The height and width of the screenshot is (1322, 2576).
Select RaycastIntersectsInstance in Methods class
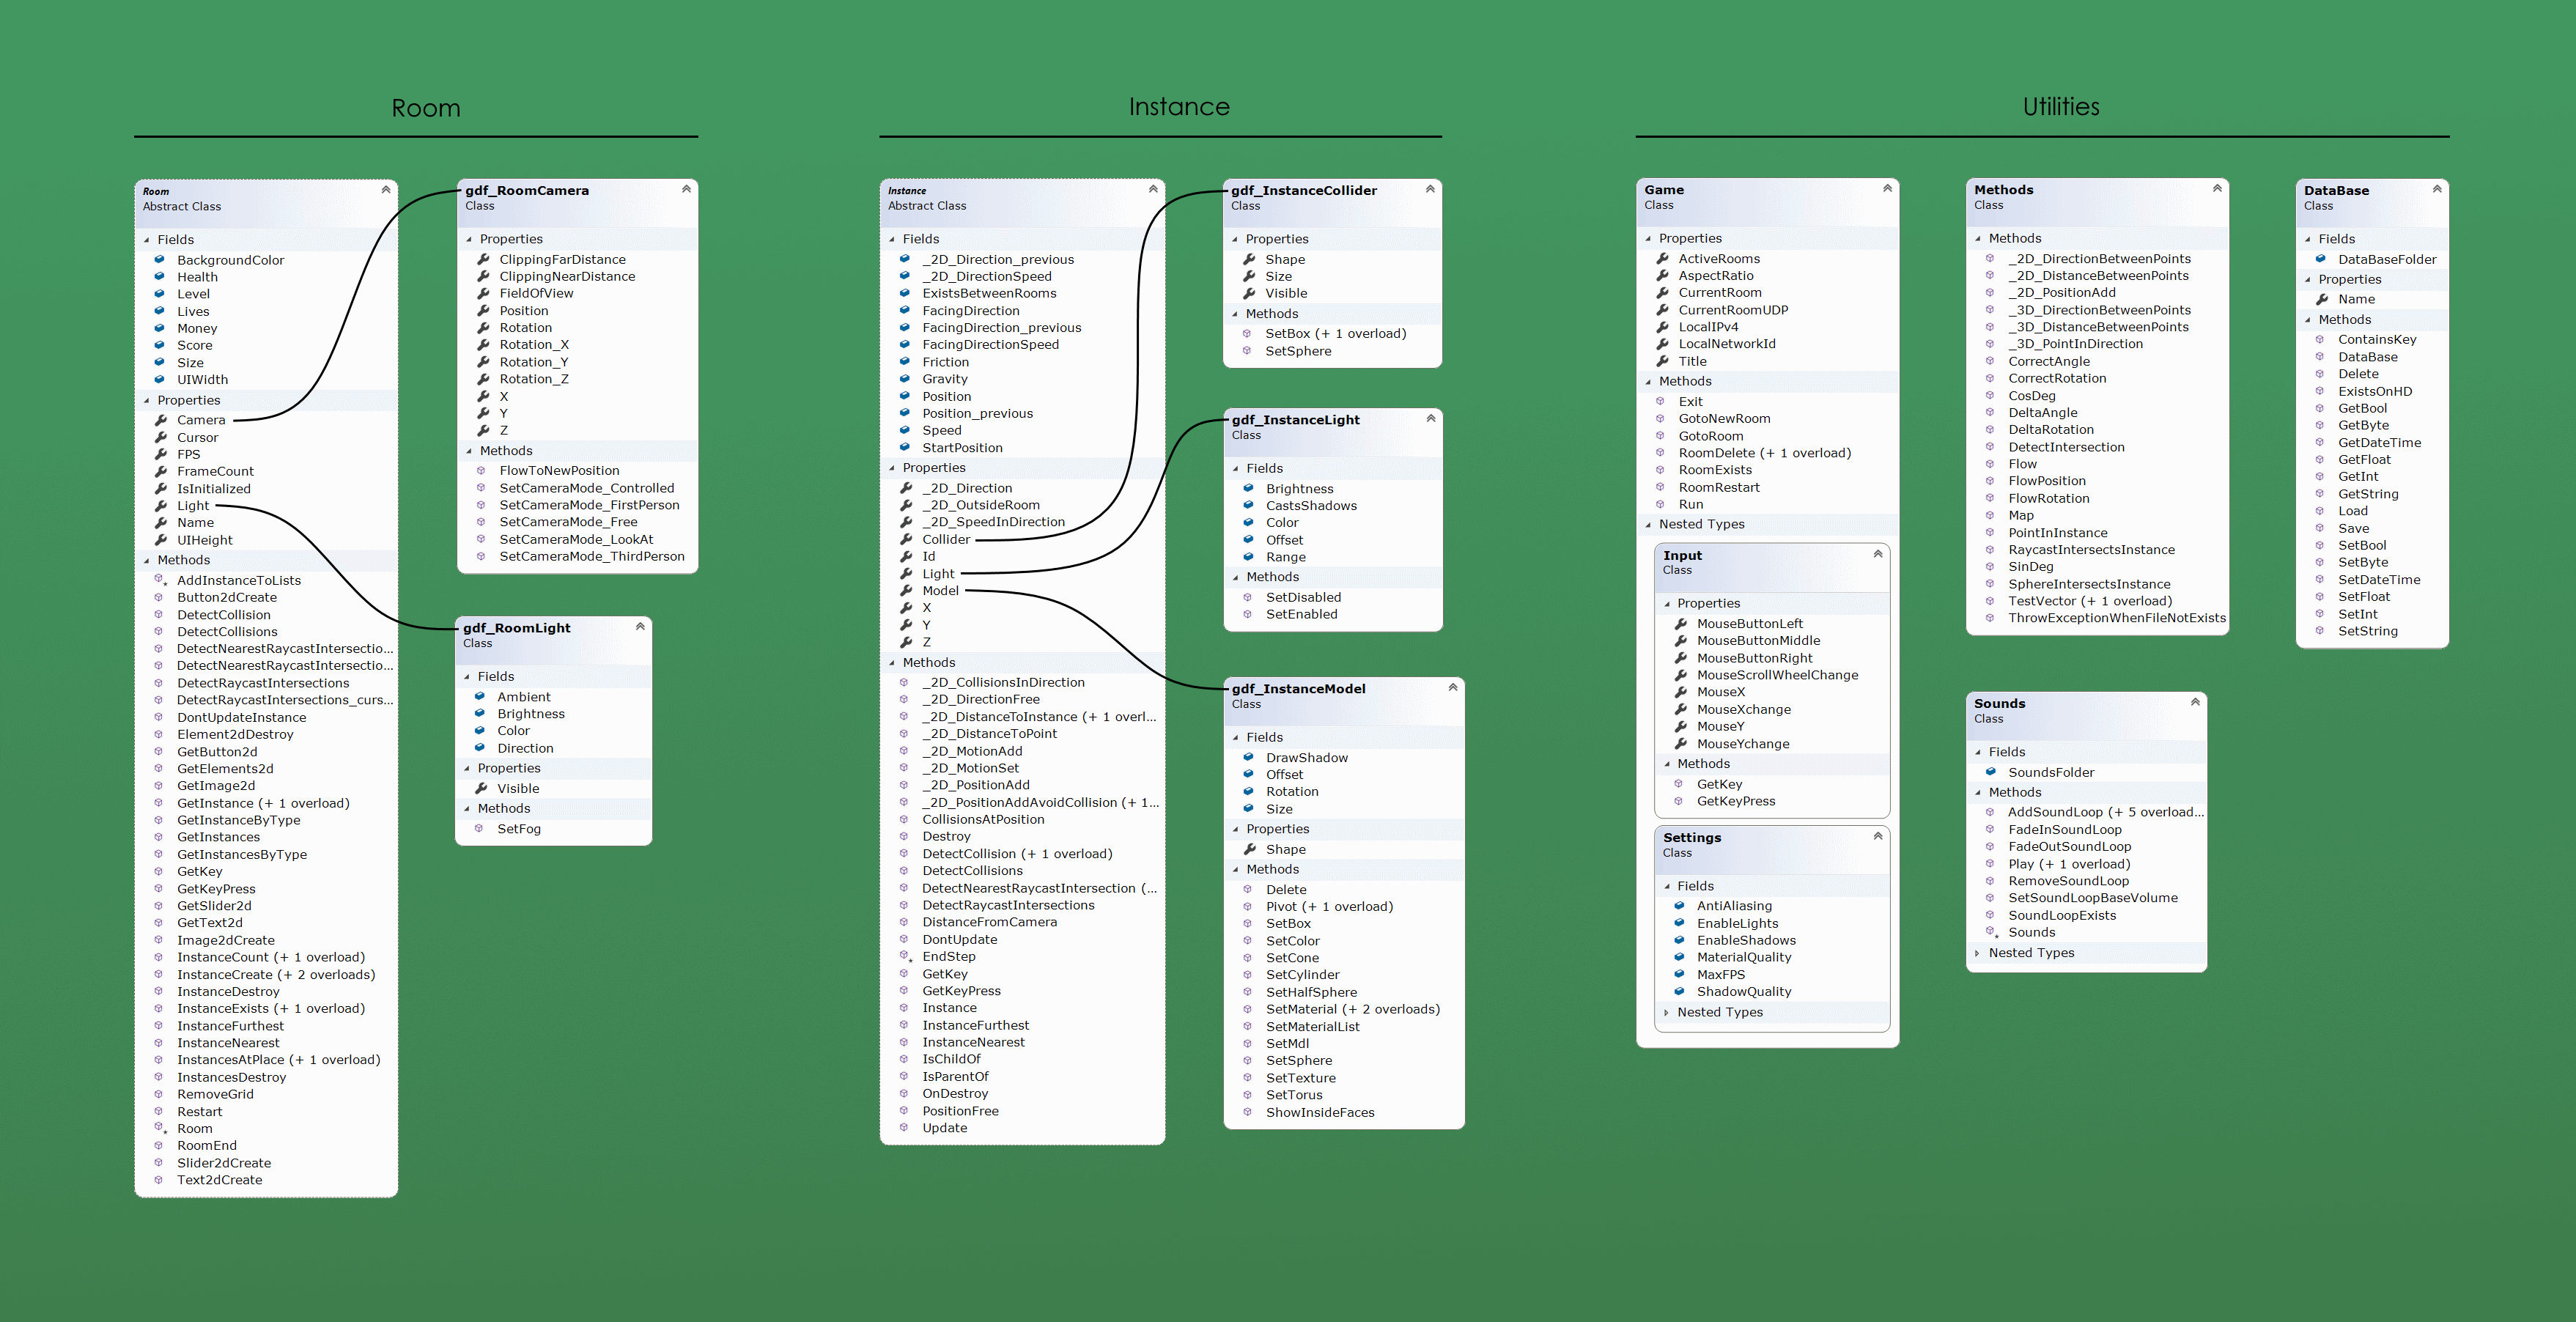click(2091, 550)
